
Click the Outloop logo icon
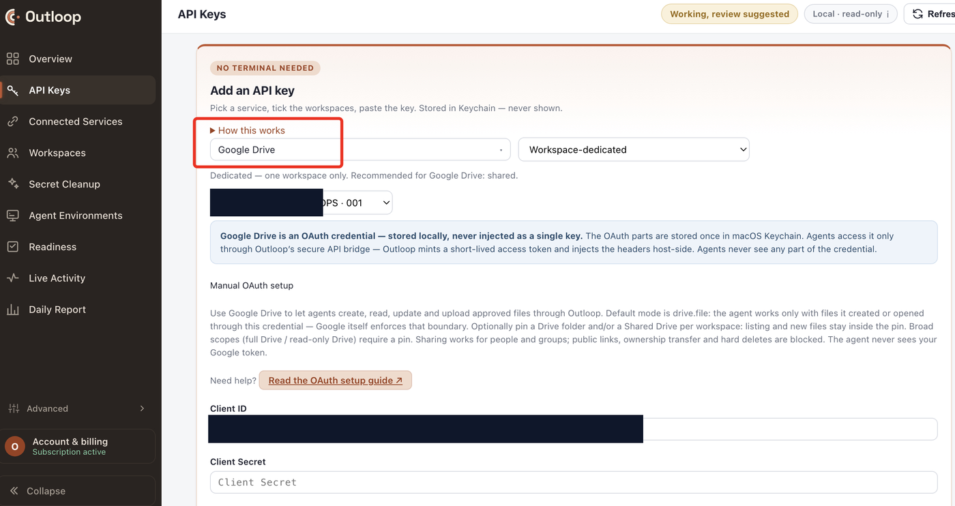[12, 17]
